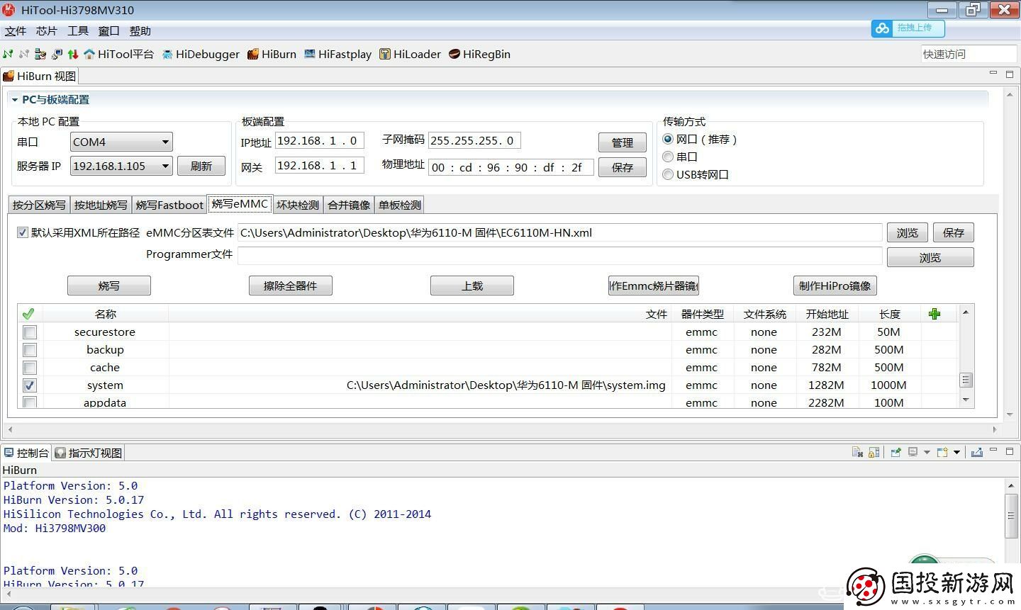This screenshot has width=1021, height=610.
Task: Select 串口 transfer mode radio button
Action: click(x=668, y=157)
